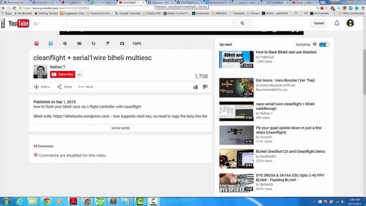366x206 pixels.
Task: Open the ABAQUS bookmark folder
Action: click(219, 13)
